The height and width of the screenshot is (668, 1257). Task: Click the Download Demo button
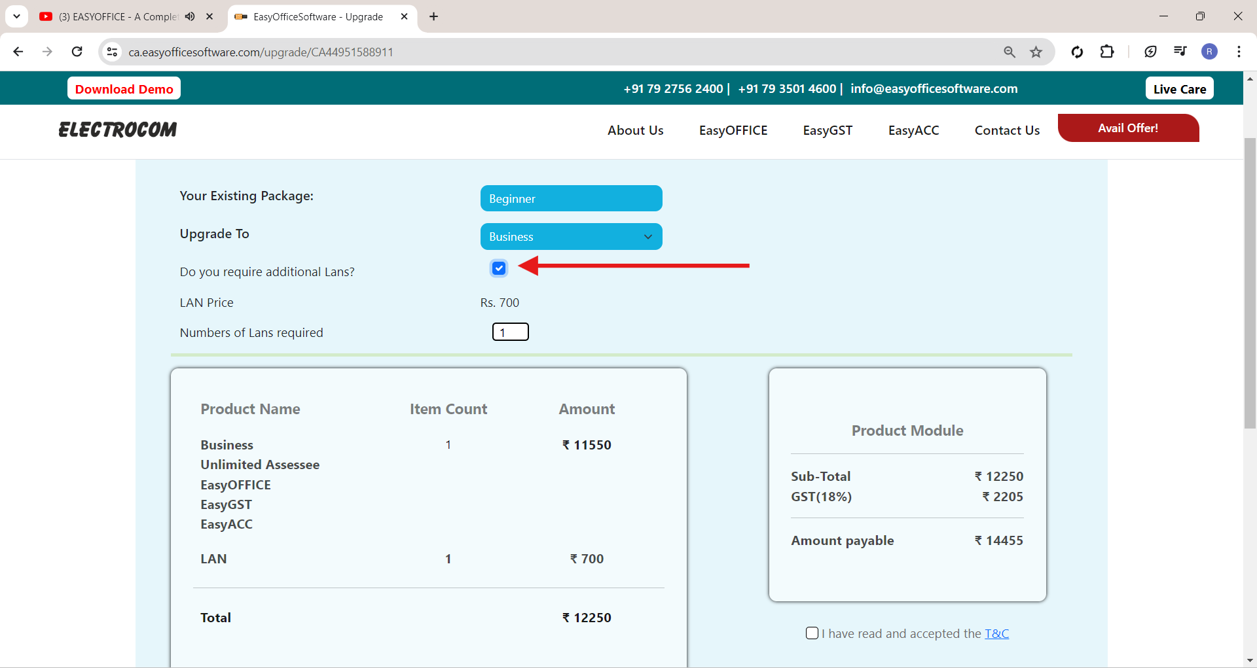point(124,89)
